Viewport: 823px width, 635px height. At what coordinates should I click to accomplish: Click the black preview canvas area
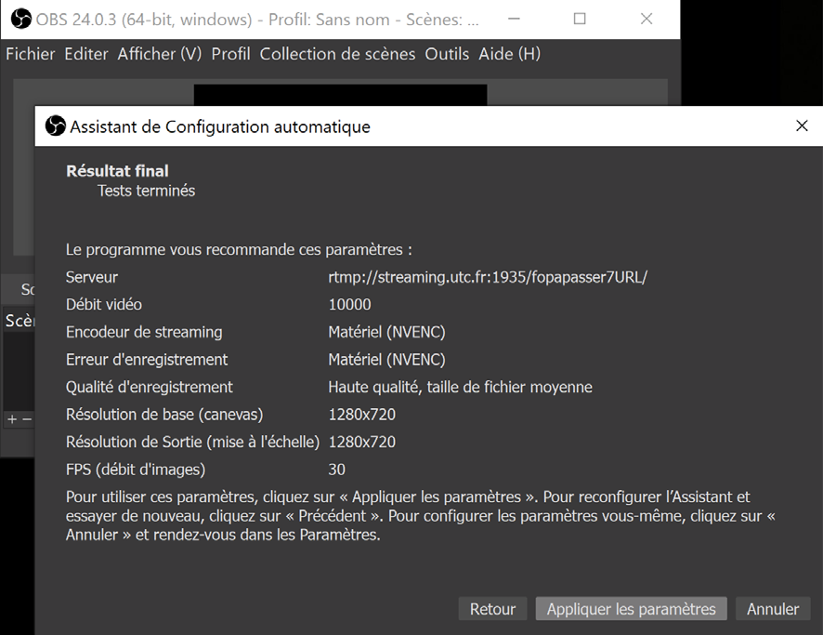pyautogui.click(x=340, y=95)
